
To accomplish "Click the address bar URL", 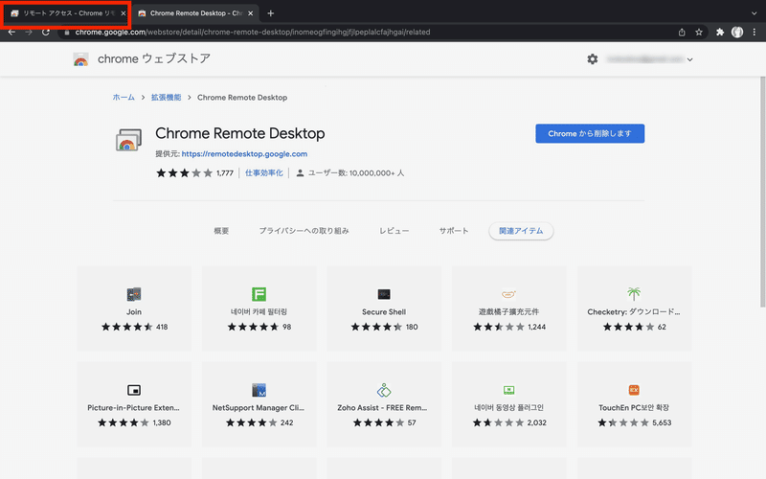I will click(x=253, y=33).
